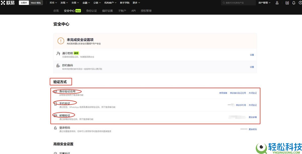This screenshot has height=154, width=302.
Task: Click the 高级安全设置 heading
Action: point(63,144)
